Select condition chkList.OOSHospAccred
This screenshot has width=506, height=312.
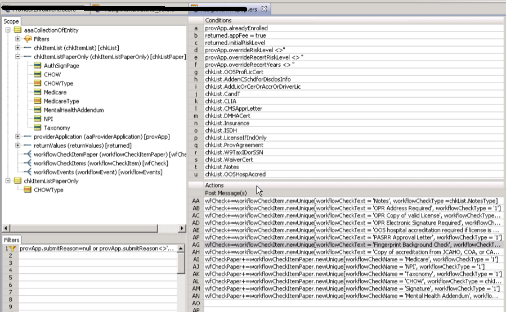pos(353,174)
